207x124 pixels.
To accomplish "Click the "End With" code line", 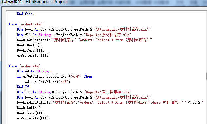I will pyautogui.click(x=25, y=14).
